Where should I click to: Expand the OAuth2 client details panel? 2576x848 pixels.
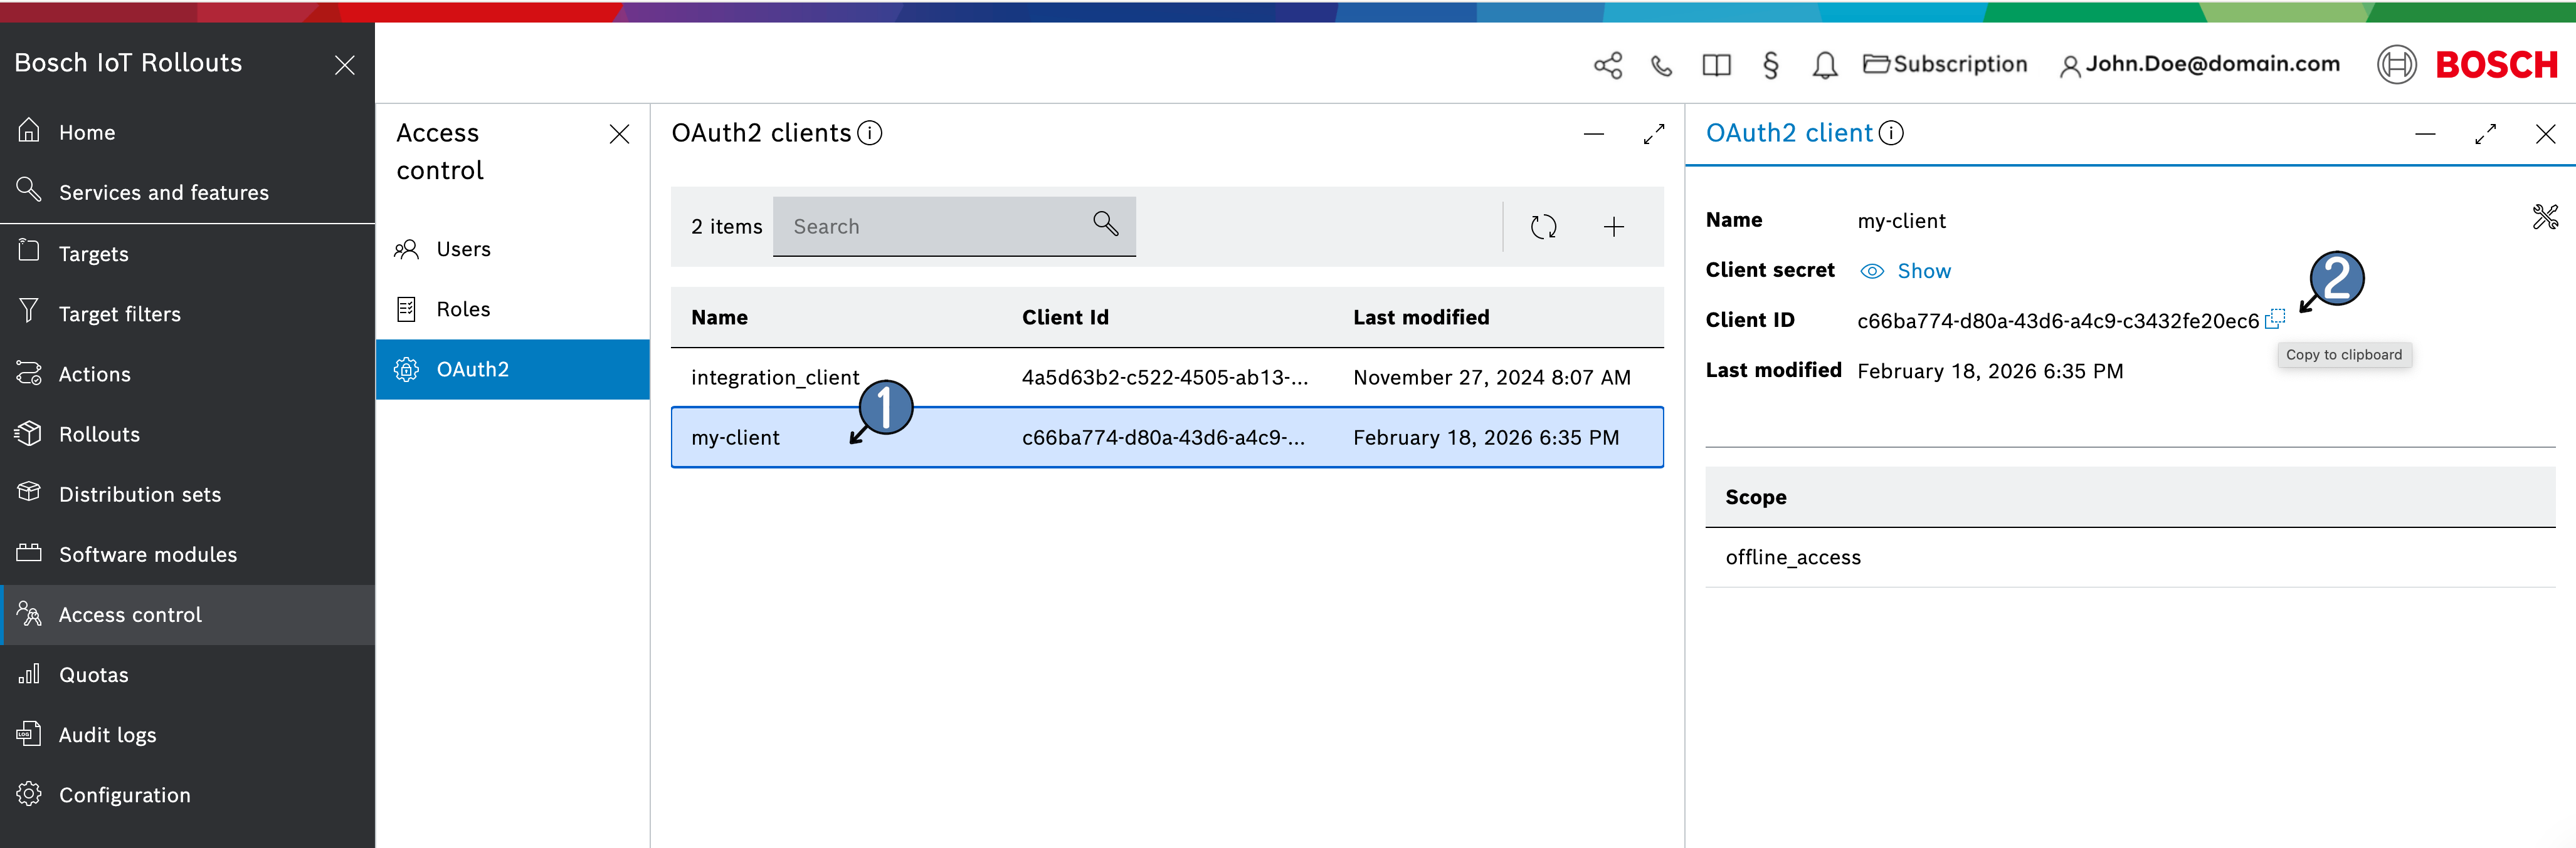pyautogui.click(x=2485, y=134)
